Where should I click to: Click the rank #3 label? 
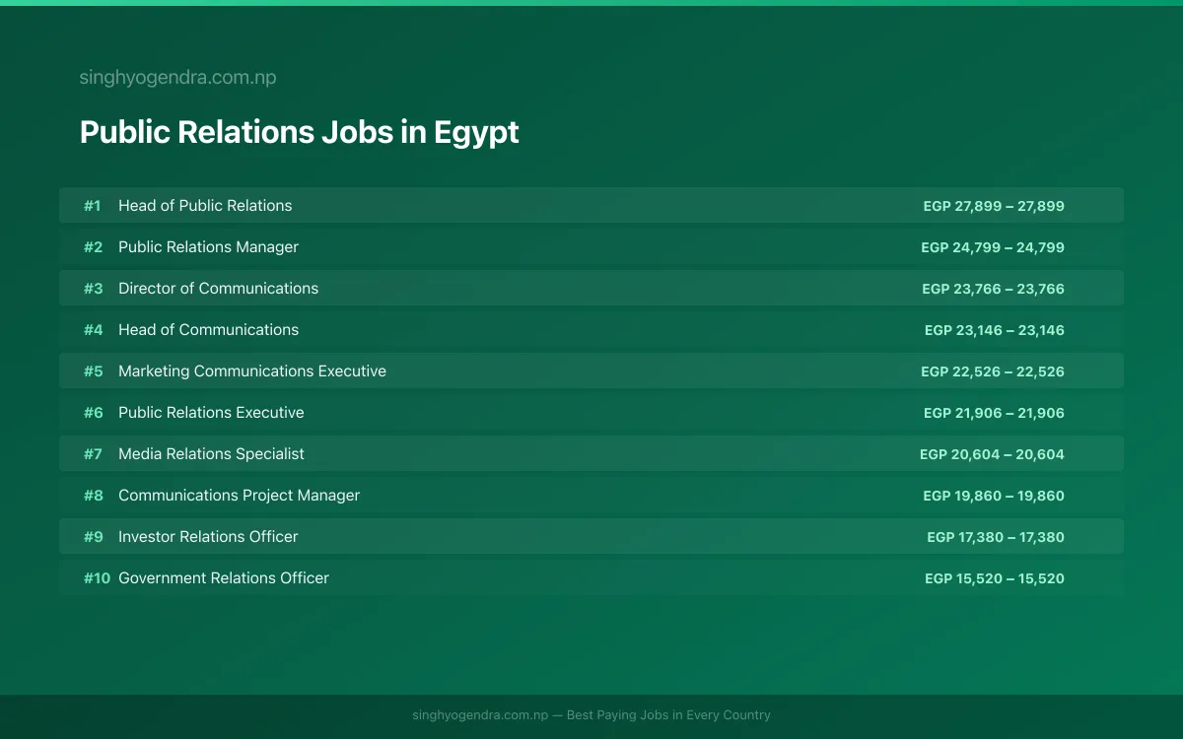93,289
